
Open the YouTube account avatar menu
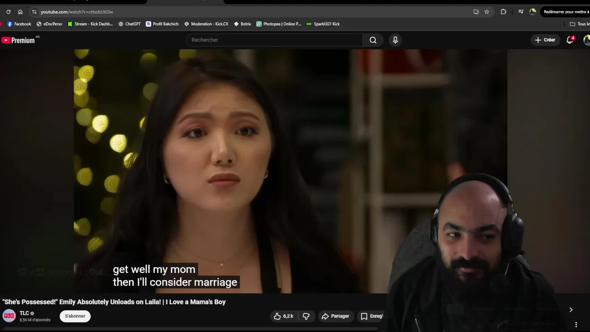[587, 40]
